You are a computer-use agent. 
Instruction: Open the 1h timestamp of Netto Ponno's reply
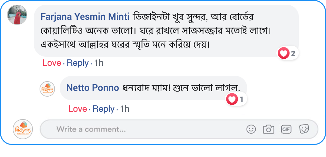(x=124, y=109)
